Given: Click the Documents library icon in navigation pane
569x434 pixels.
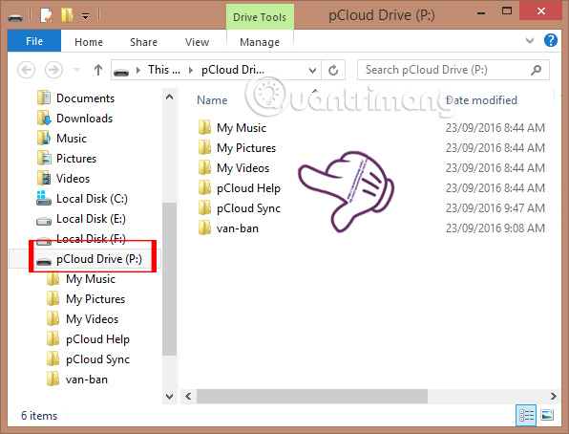Looking at the screenshot, I should click(x=44, y=98).
